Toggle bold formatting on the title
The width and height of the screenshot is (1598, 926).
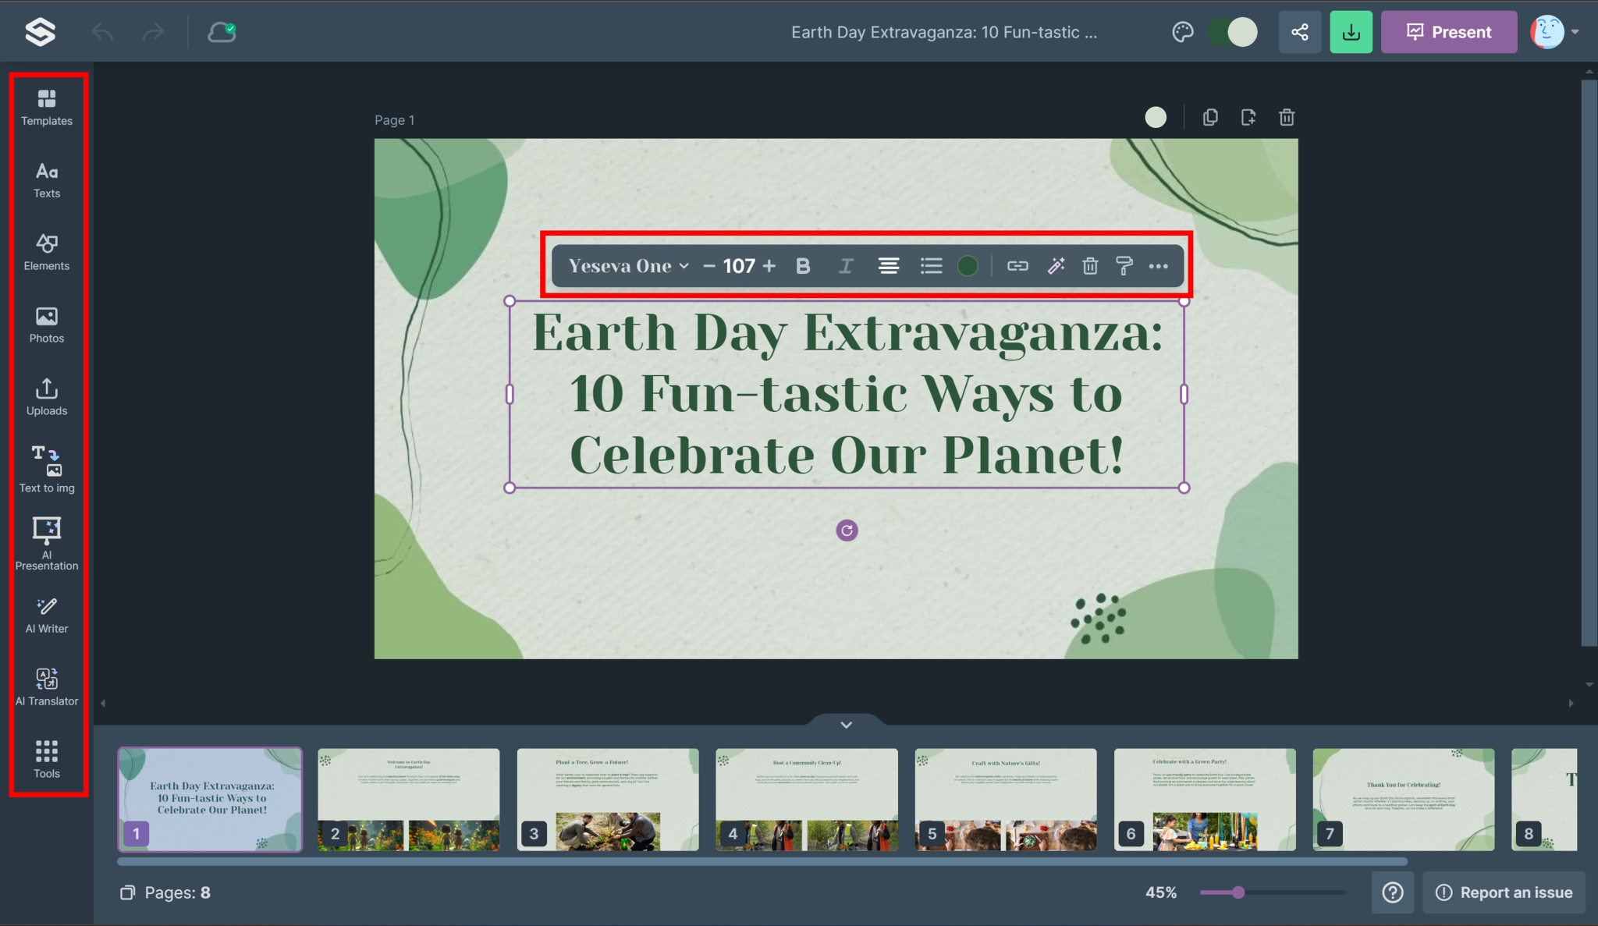pyautogui.click(x=803, y=266)
